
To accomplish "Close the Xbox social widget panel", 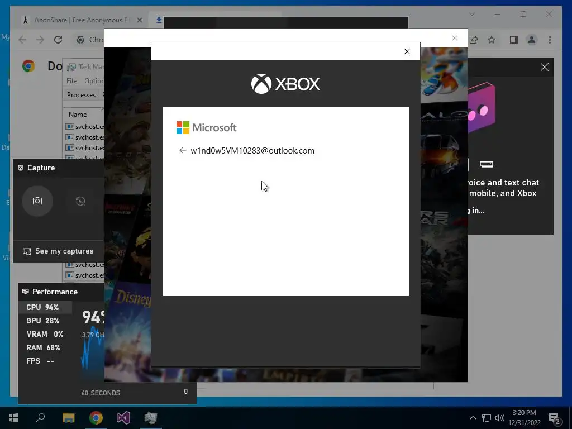I will click(544, 67).
